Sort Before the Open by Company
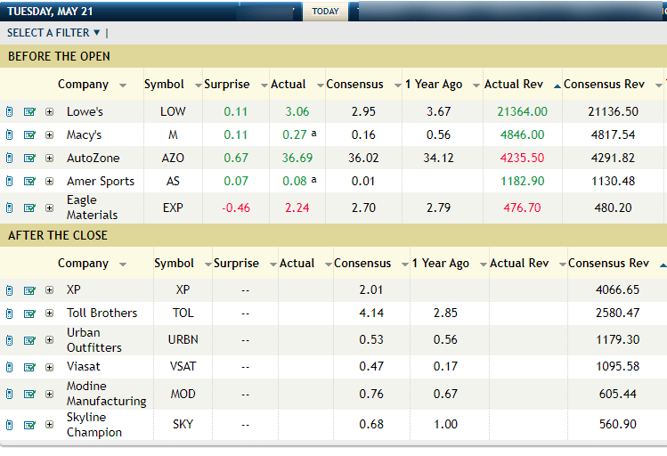Image resolution: width=667 pixels, height=456 pixels. tap(92, 85)
